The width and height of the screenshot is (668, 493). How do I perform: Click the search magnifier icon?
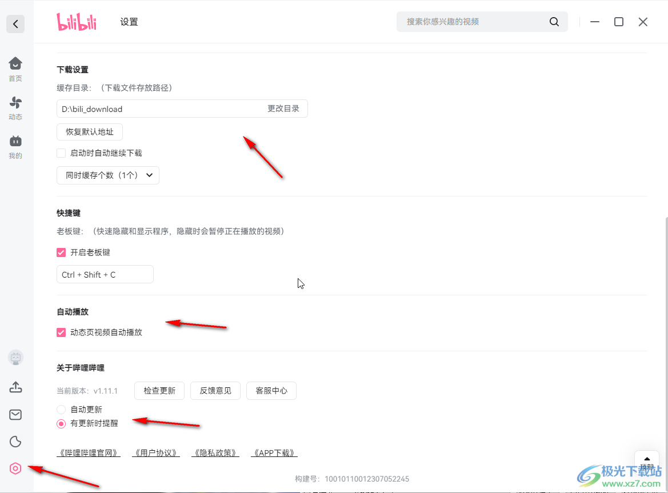(553, 21)
